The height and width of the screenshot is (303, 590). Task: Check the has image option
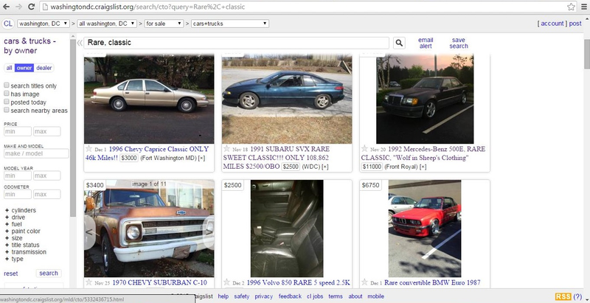pos(7,94)
